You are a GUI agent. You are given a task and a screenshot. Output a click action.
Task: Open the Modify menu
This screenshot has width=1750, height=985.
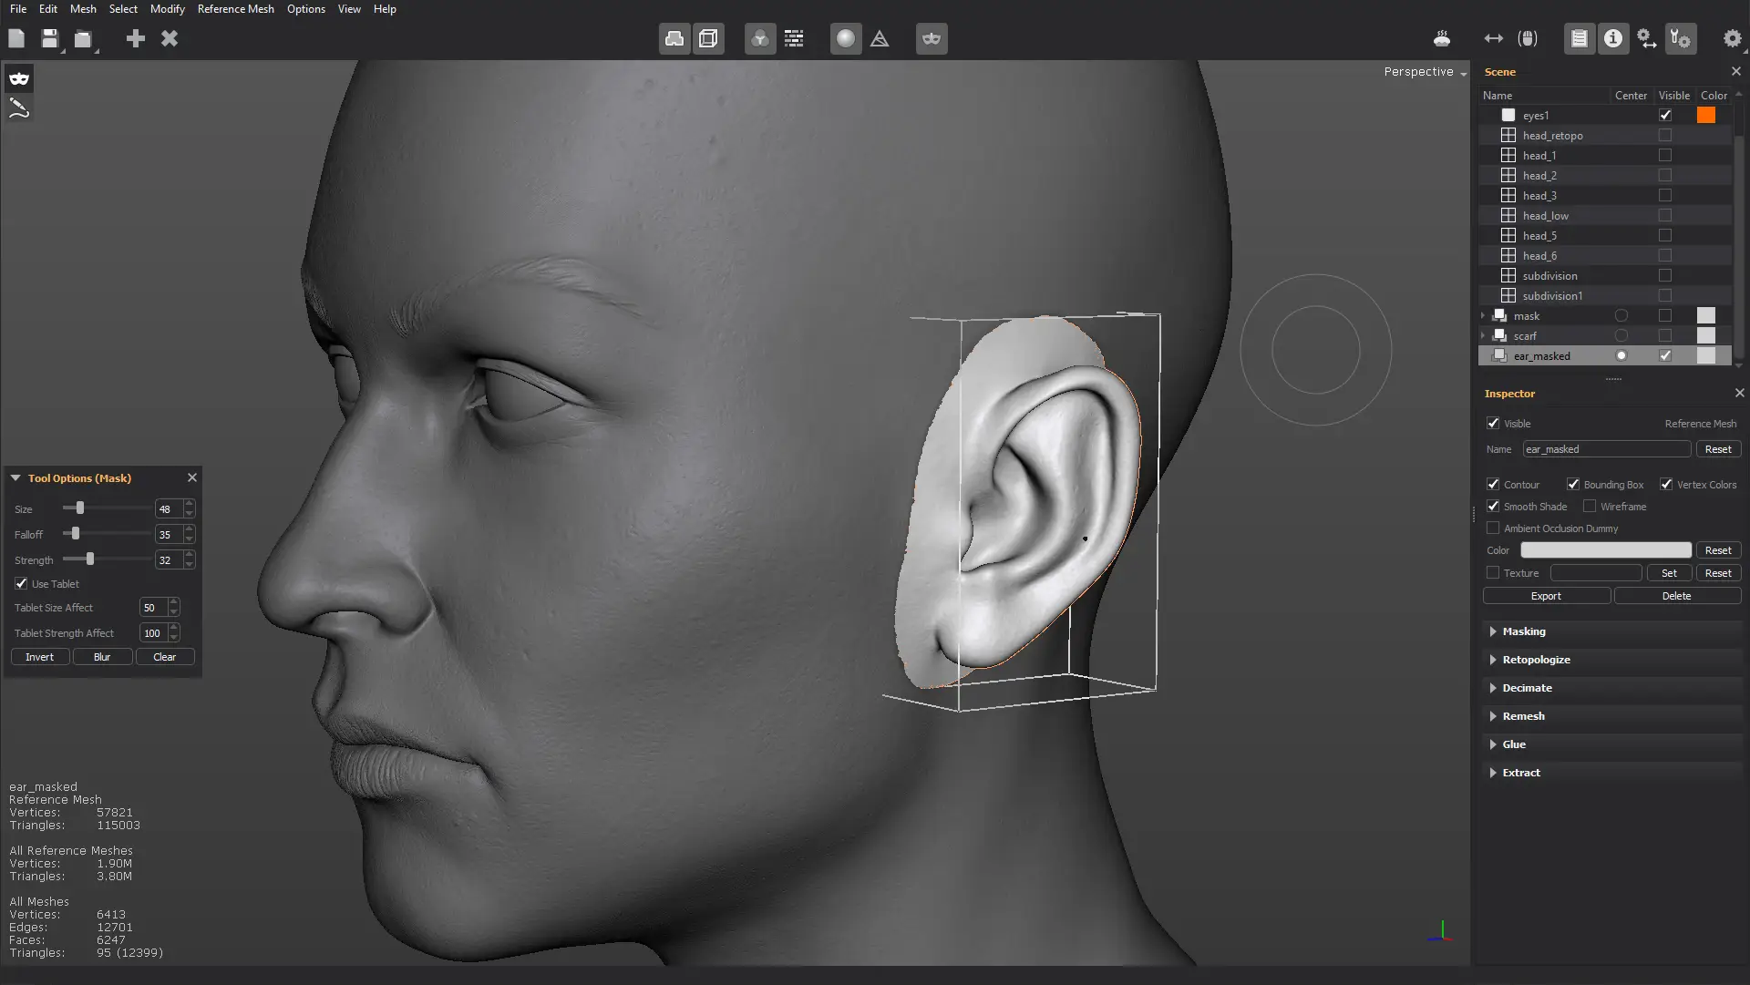[167, 9]
